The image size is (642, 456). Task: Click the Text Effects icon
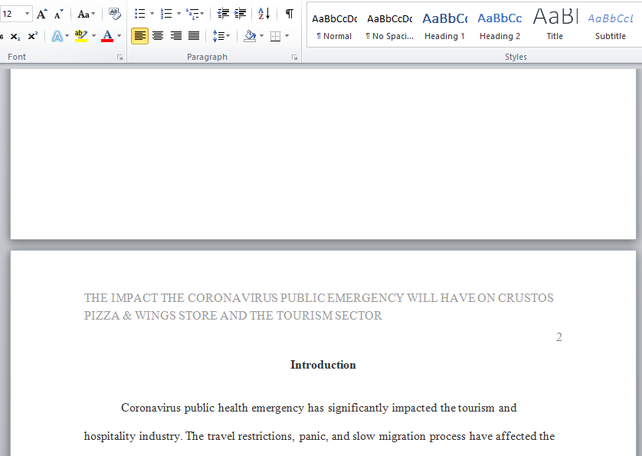pyautogui.click(x=57, y=37)
